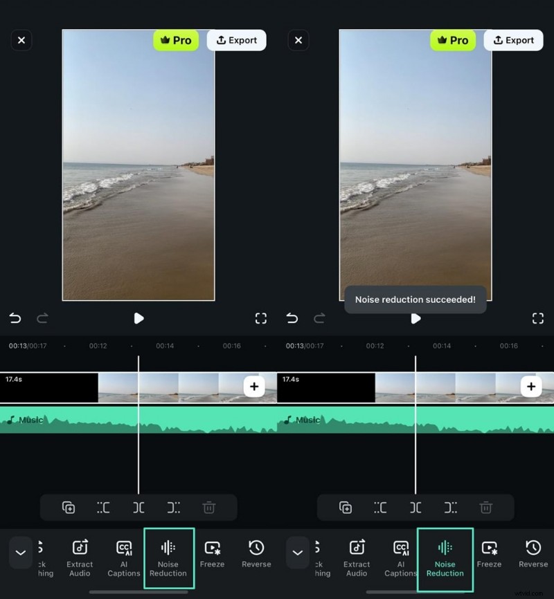Enter fullscreen preview mode
Screen dimensions: 554x599
point(261,318)
